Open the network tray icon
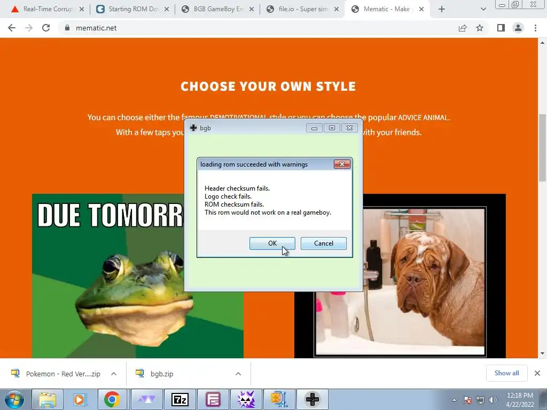The image size is (547, 410). pos(480,400)
